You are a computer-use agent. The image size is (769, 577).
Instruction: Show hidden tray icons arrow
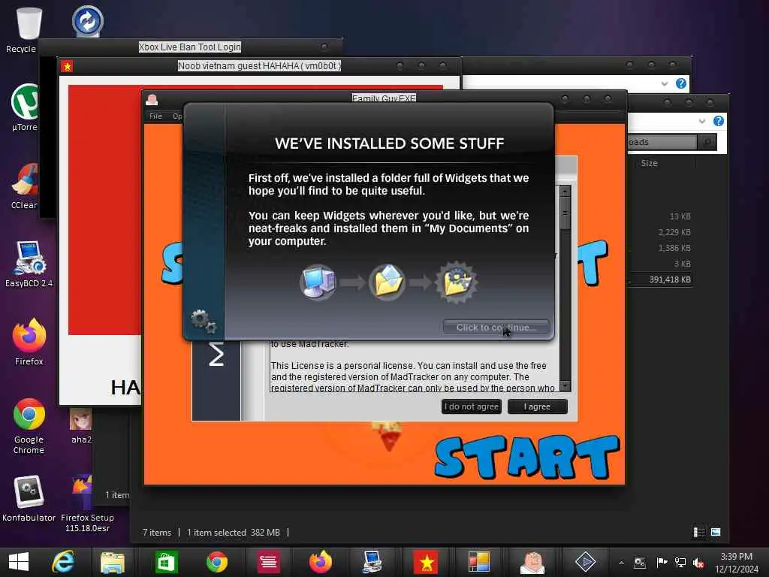621,563
